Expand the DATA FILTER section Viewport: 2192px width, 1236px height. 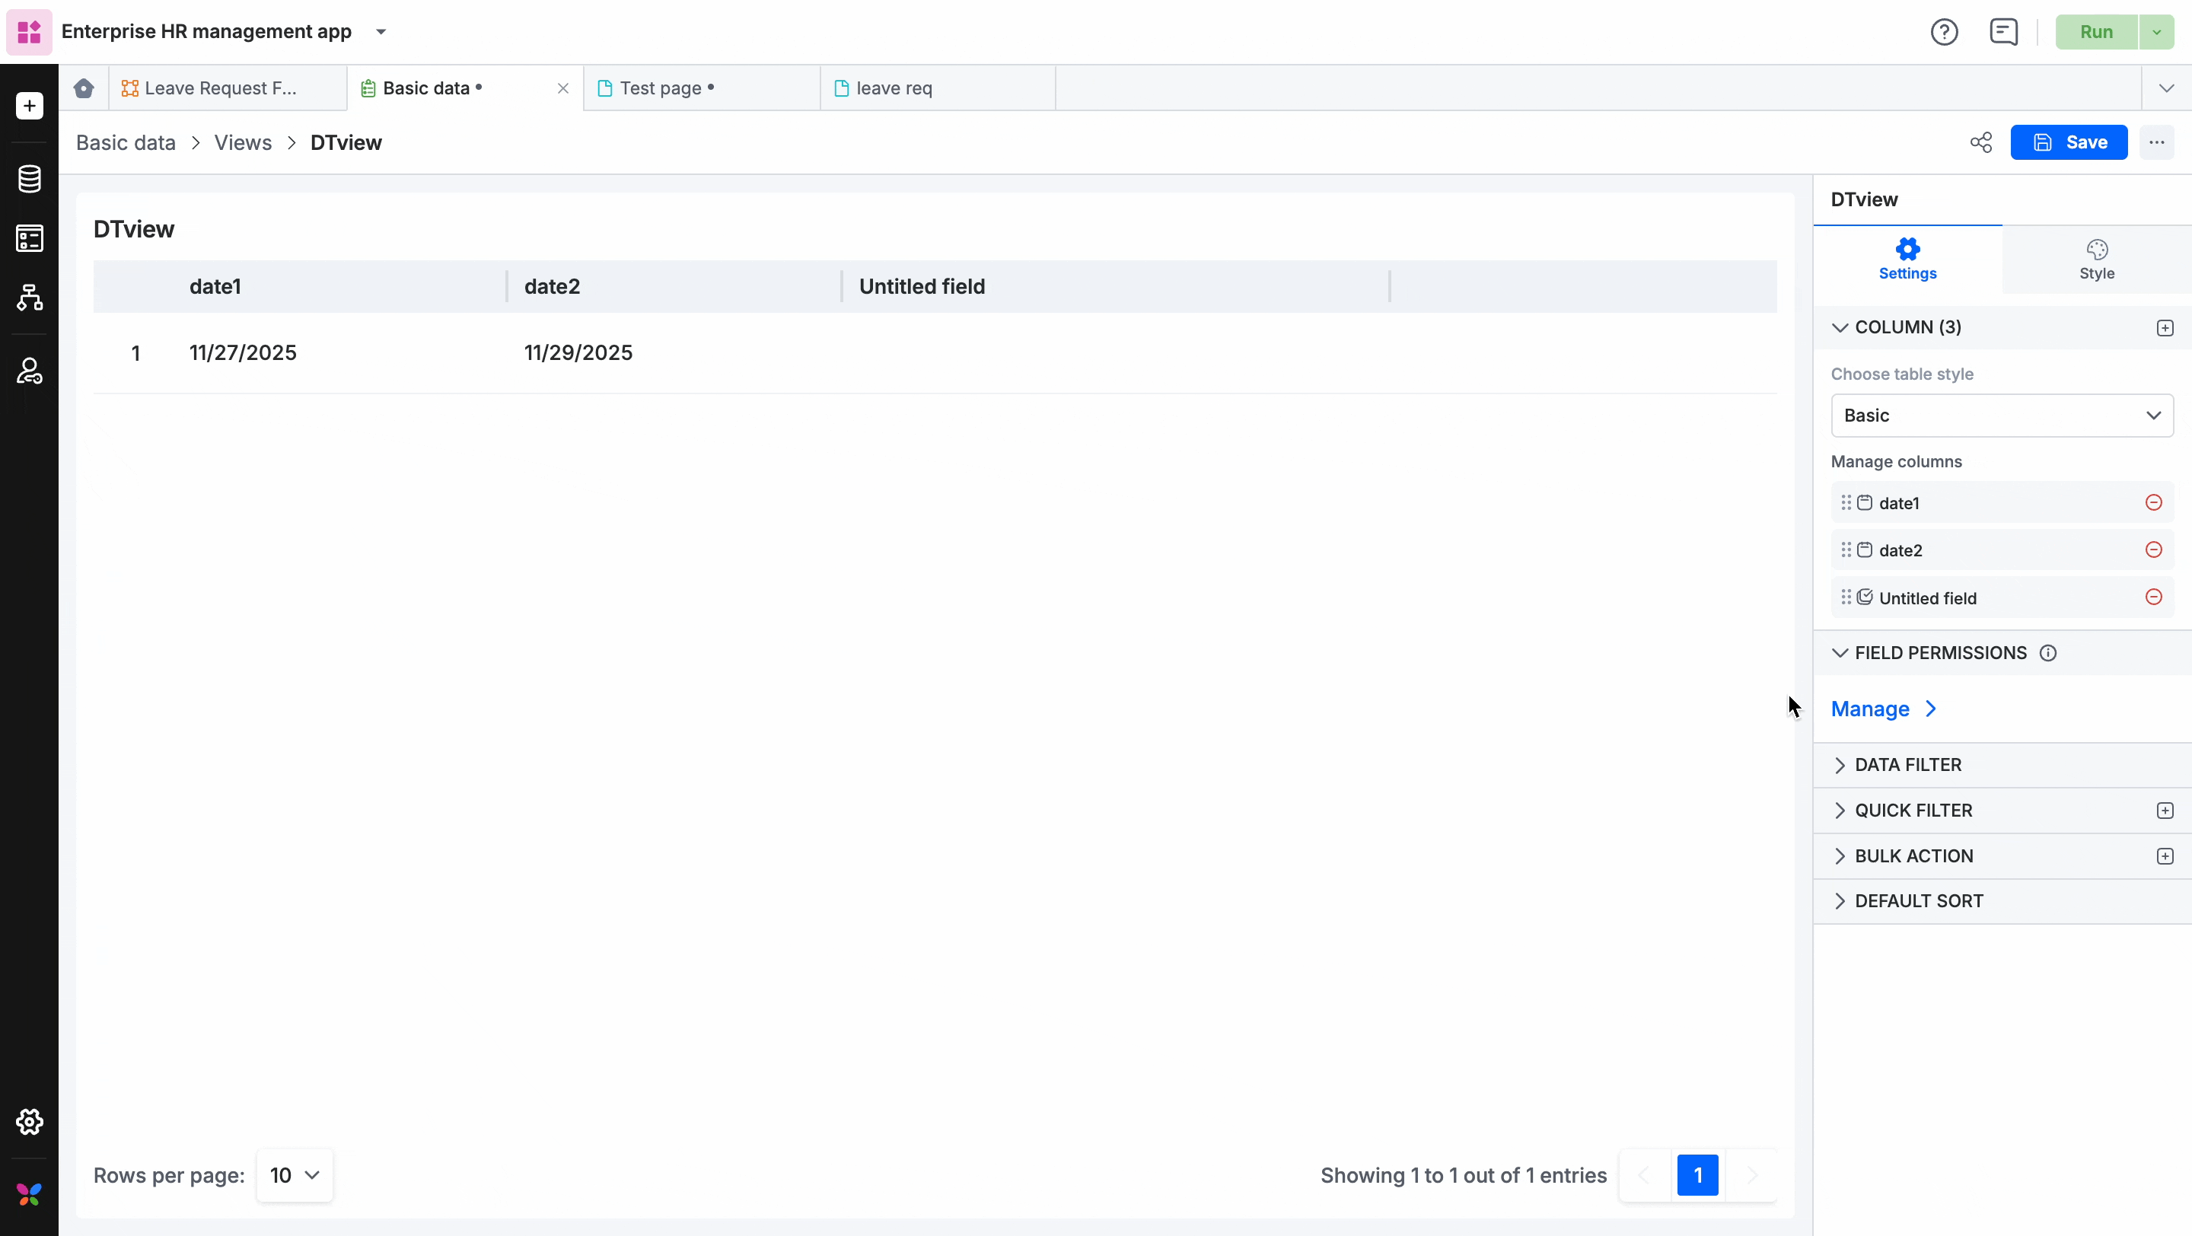coord(1908,765)
